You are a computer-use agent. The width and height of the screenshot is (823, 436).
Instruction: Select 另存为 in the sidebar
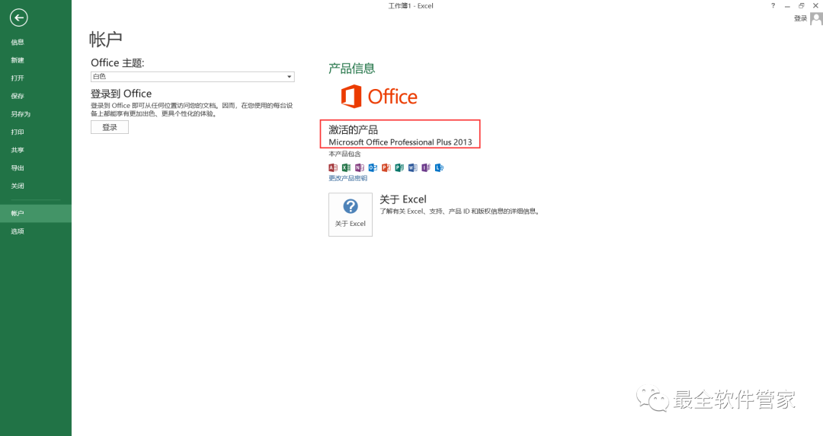click(36, 113)
